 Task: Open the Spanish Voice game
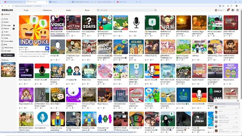[152, 71]
